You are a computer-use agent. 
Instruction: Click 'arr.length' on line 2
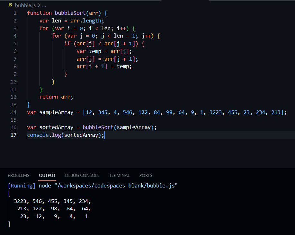[86, 21]
